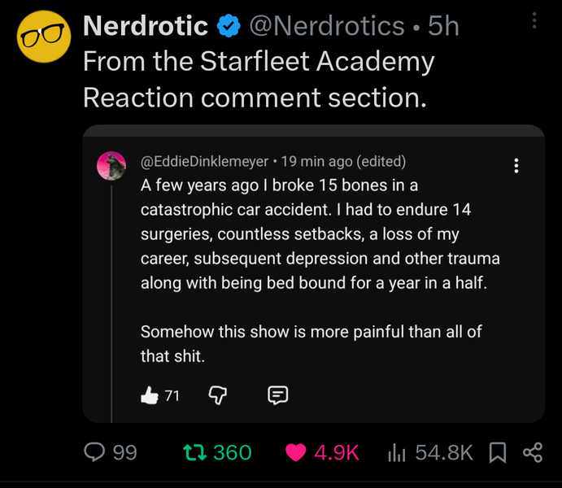Click the thumbs-up icon on the comment
The width and height of the screenshot is (562, 488).
pyautogui.click(x=150, y=395)
